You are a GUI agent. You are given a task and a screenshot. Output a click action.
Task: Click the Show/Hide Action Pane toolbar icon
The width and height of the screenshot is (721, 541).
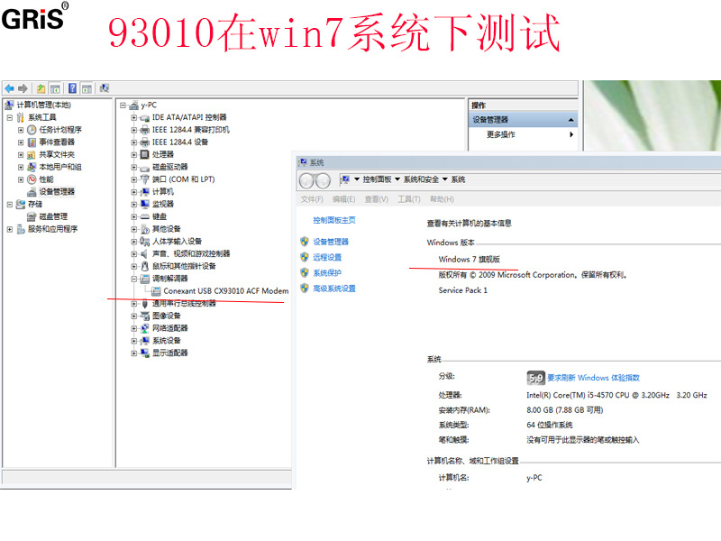click(x=87, y=88)
